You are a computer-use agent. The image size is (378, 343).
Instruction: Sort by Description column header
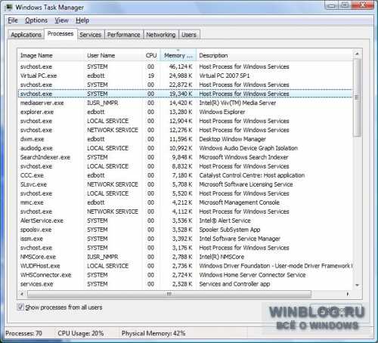pos(274,55)
